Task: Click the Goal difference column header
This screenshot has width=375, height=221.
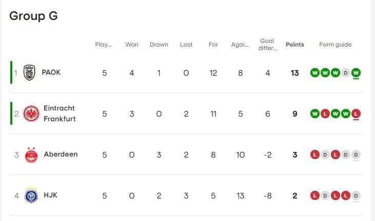Action: (x=268, y=45)
